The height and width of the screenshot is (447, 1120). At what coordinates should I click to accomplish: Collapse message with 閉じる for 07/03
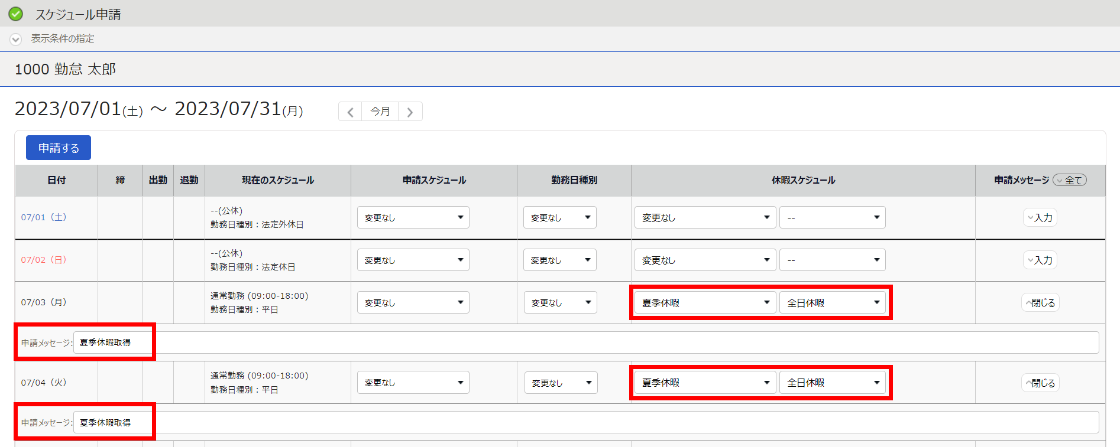1040,302
